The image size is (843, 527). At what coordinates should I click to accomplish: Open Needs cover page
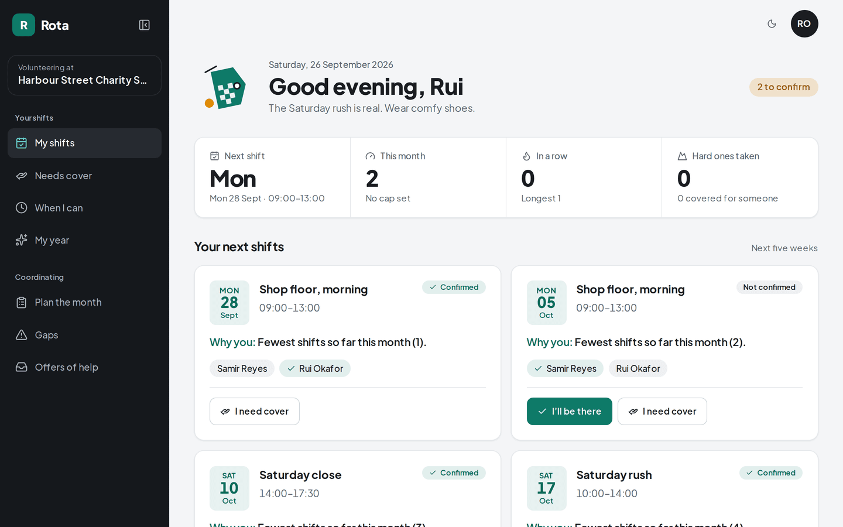[84, 176]
